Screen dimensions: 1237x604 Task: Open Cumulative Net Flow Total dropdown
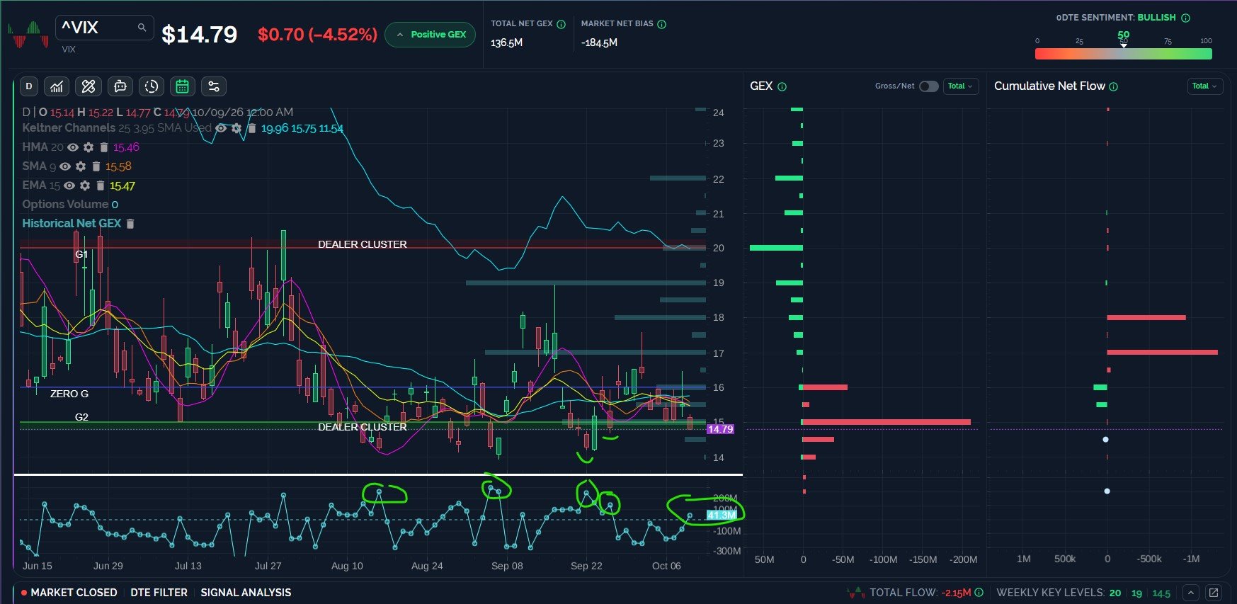click(1205, 86)
